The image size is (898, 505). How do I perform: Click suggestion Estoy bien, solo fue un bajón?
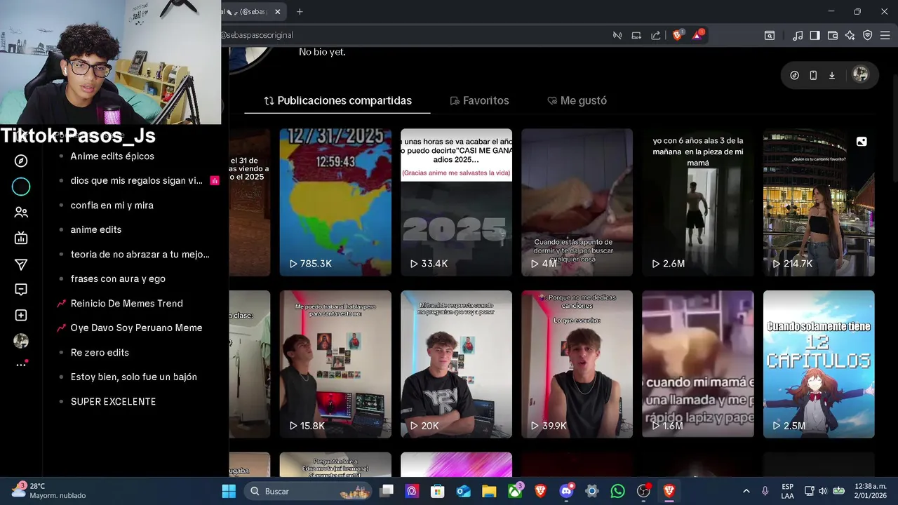point(133,377)
